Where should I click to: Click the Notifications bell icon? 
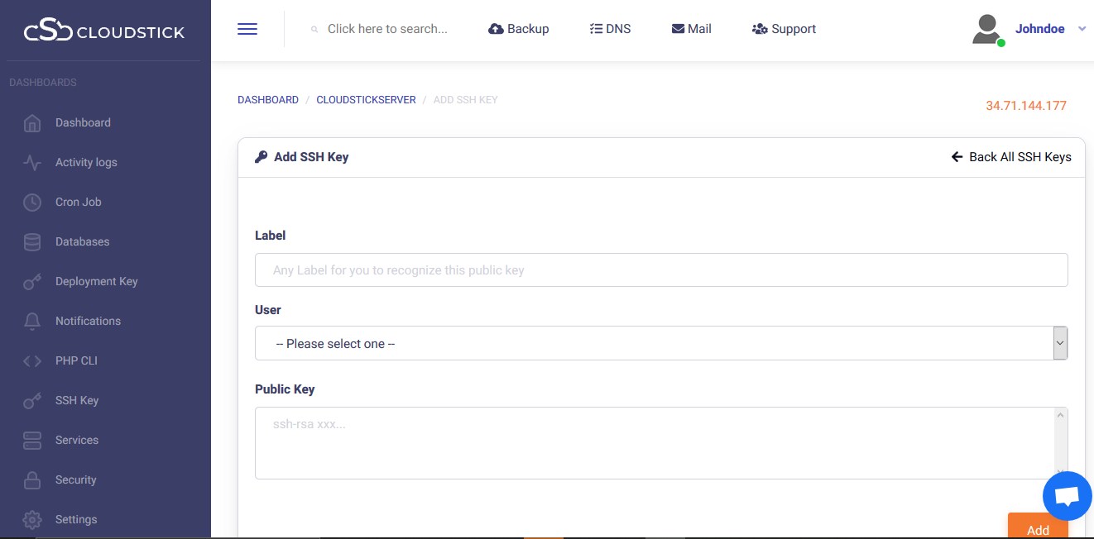click(x=32, y=322)
